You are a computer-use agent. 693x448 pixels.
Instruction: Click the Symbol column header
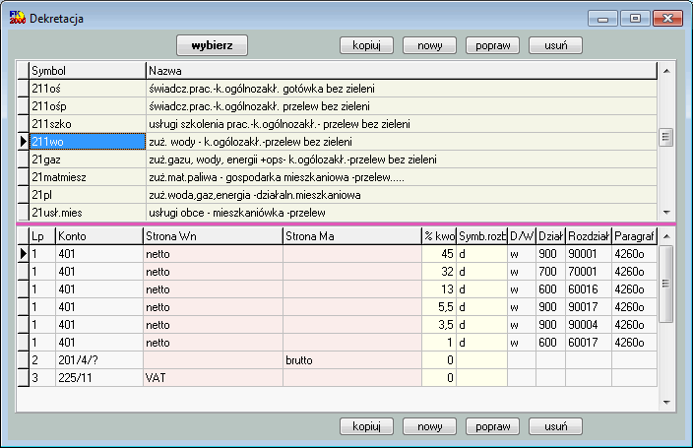(x=88, y=71)
